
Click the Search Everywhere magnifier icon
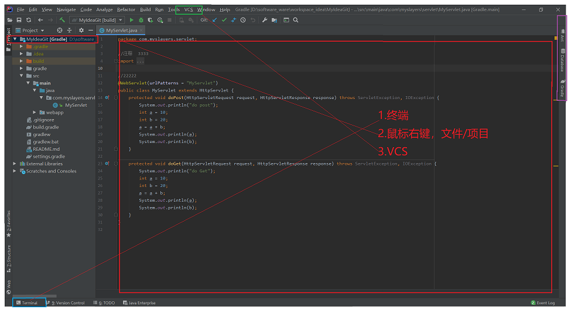tap(296, 20)
